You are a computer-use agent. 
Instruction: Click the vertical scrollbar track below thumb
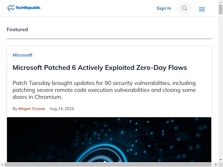(220, 85)
